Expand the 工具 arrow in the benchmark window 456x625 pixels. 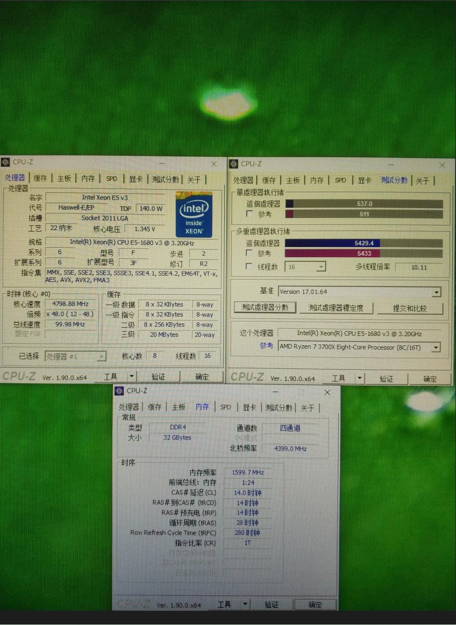(360, 378)
